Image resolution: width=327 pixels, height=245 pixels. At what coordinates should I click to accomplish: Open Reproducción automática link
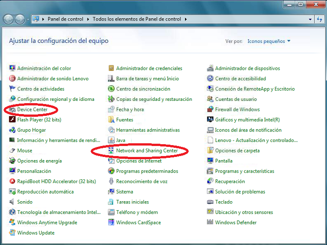[45, 192]
